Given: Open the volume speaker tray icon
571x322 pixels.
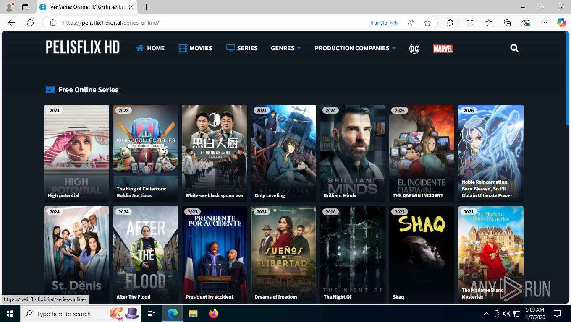Looking at the screenshot, I should point(507,314).
